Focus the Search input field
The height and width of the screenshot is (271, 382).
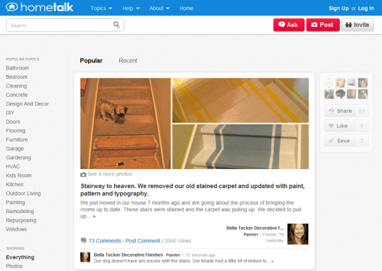(x=61, y=25)
